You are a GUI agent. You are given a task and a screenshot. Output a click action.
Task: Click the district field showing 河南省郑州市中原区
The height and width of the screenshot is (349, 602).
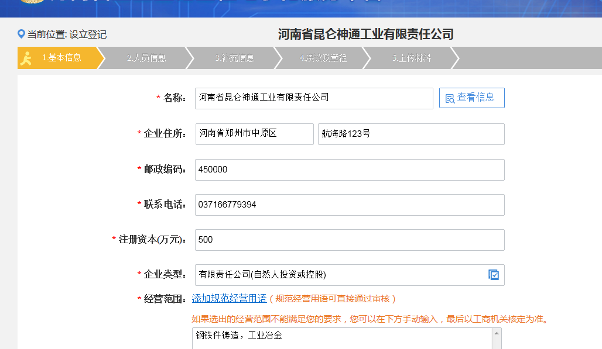(x=254, y=134)
